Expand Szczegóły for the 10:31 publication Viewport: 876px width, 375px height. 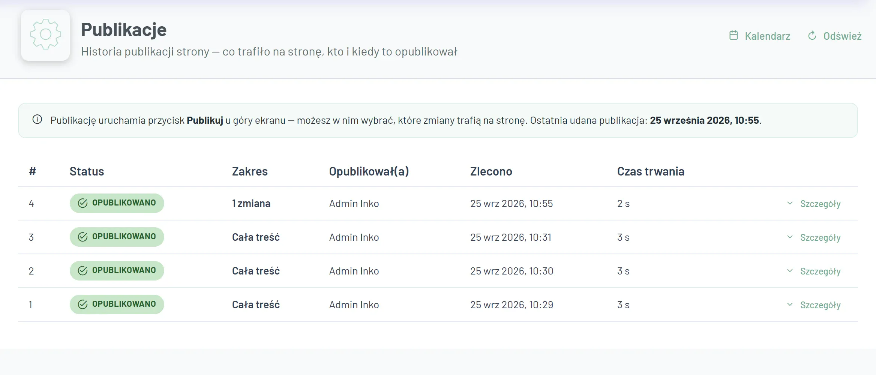click(813, 237)
